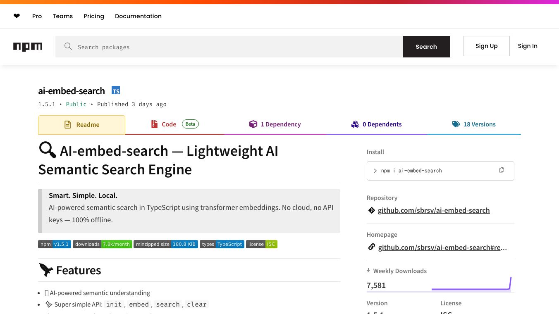Click the TypeScript TS badge icon

click(116, 91)
